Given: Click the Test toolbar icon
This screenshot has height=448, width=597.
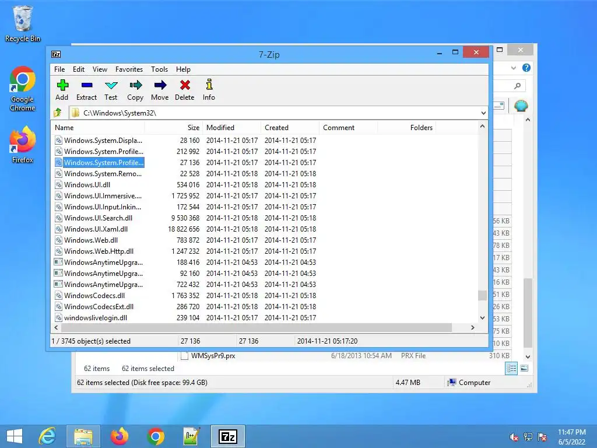Looking at the screenshot, I should pos(111,85).
